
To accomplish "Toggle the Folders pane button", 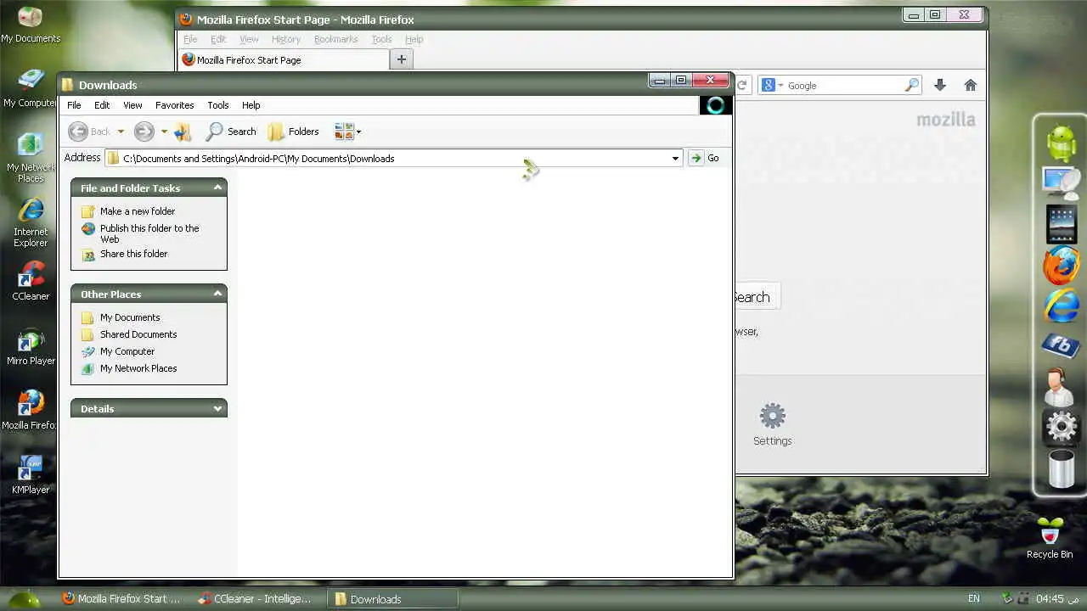I will [293, 132].
